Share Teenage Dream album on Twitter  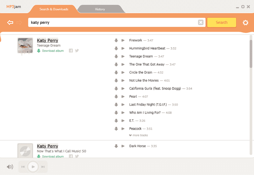pyautogui.click(x=77, y=51)
